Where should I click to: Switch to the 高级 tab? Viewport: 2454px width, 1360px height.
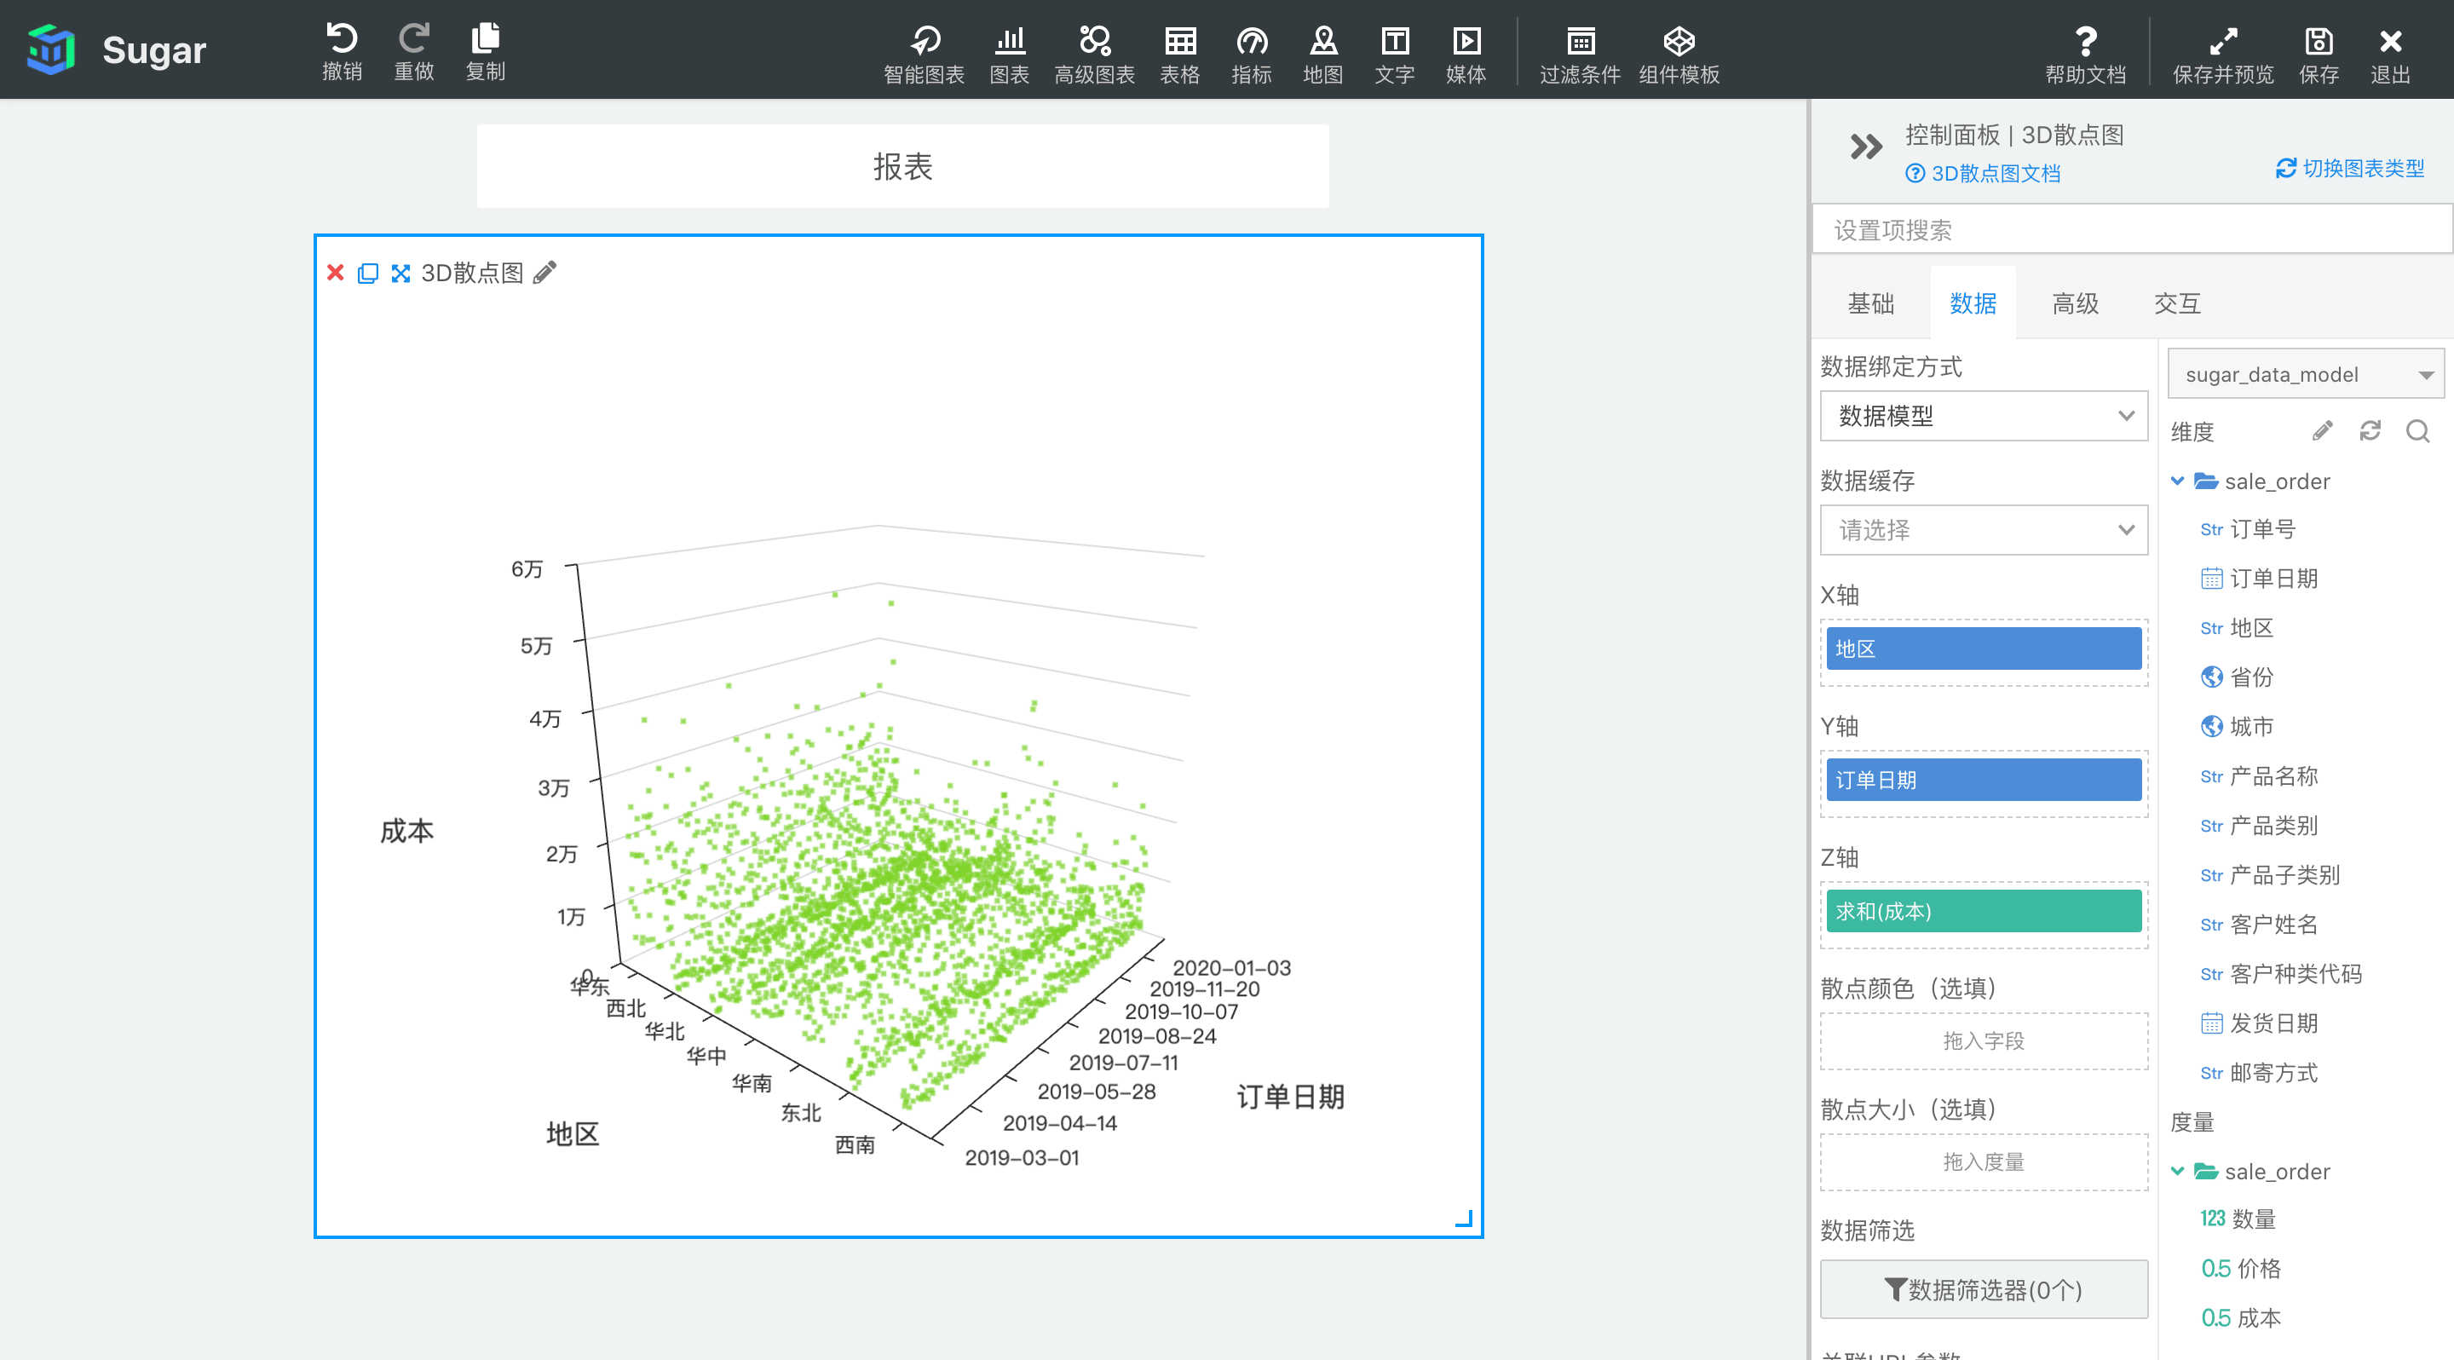click(x=2075, y=304)
